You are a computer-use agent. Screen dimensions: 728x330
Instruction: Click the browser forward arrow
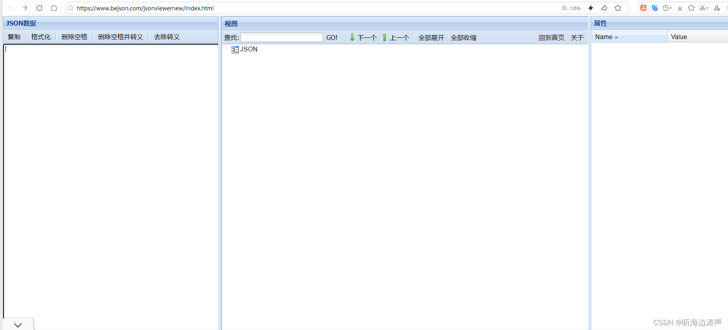tap(25, 8)
